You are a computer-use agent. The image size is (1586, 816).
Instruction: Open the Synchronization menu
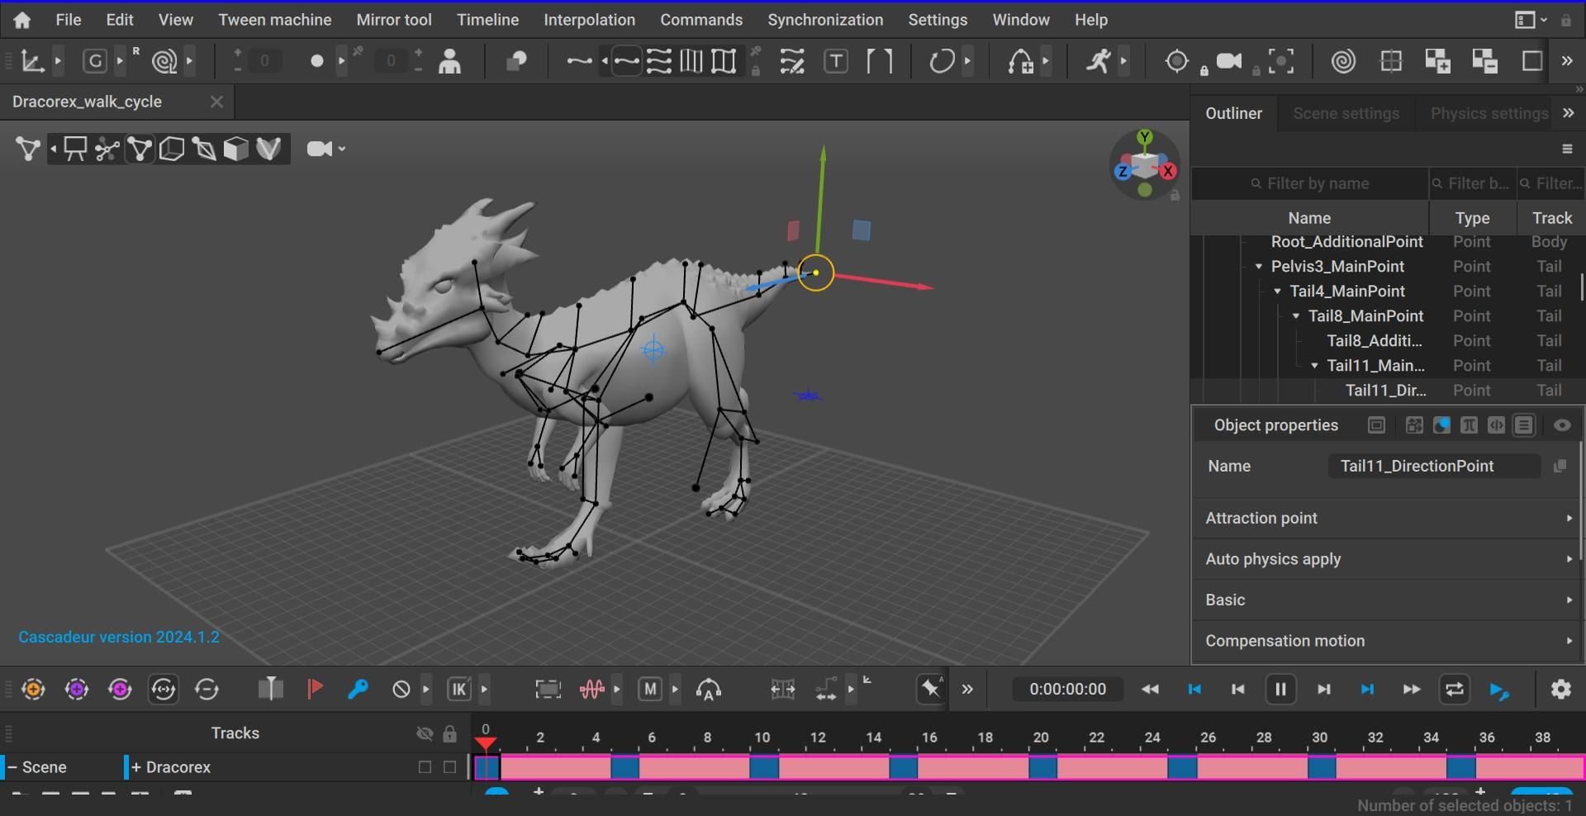click(824, 20)
